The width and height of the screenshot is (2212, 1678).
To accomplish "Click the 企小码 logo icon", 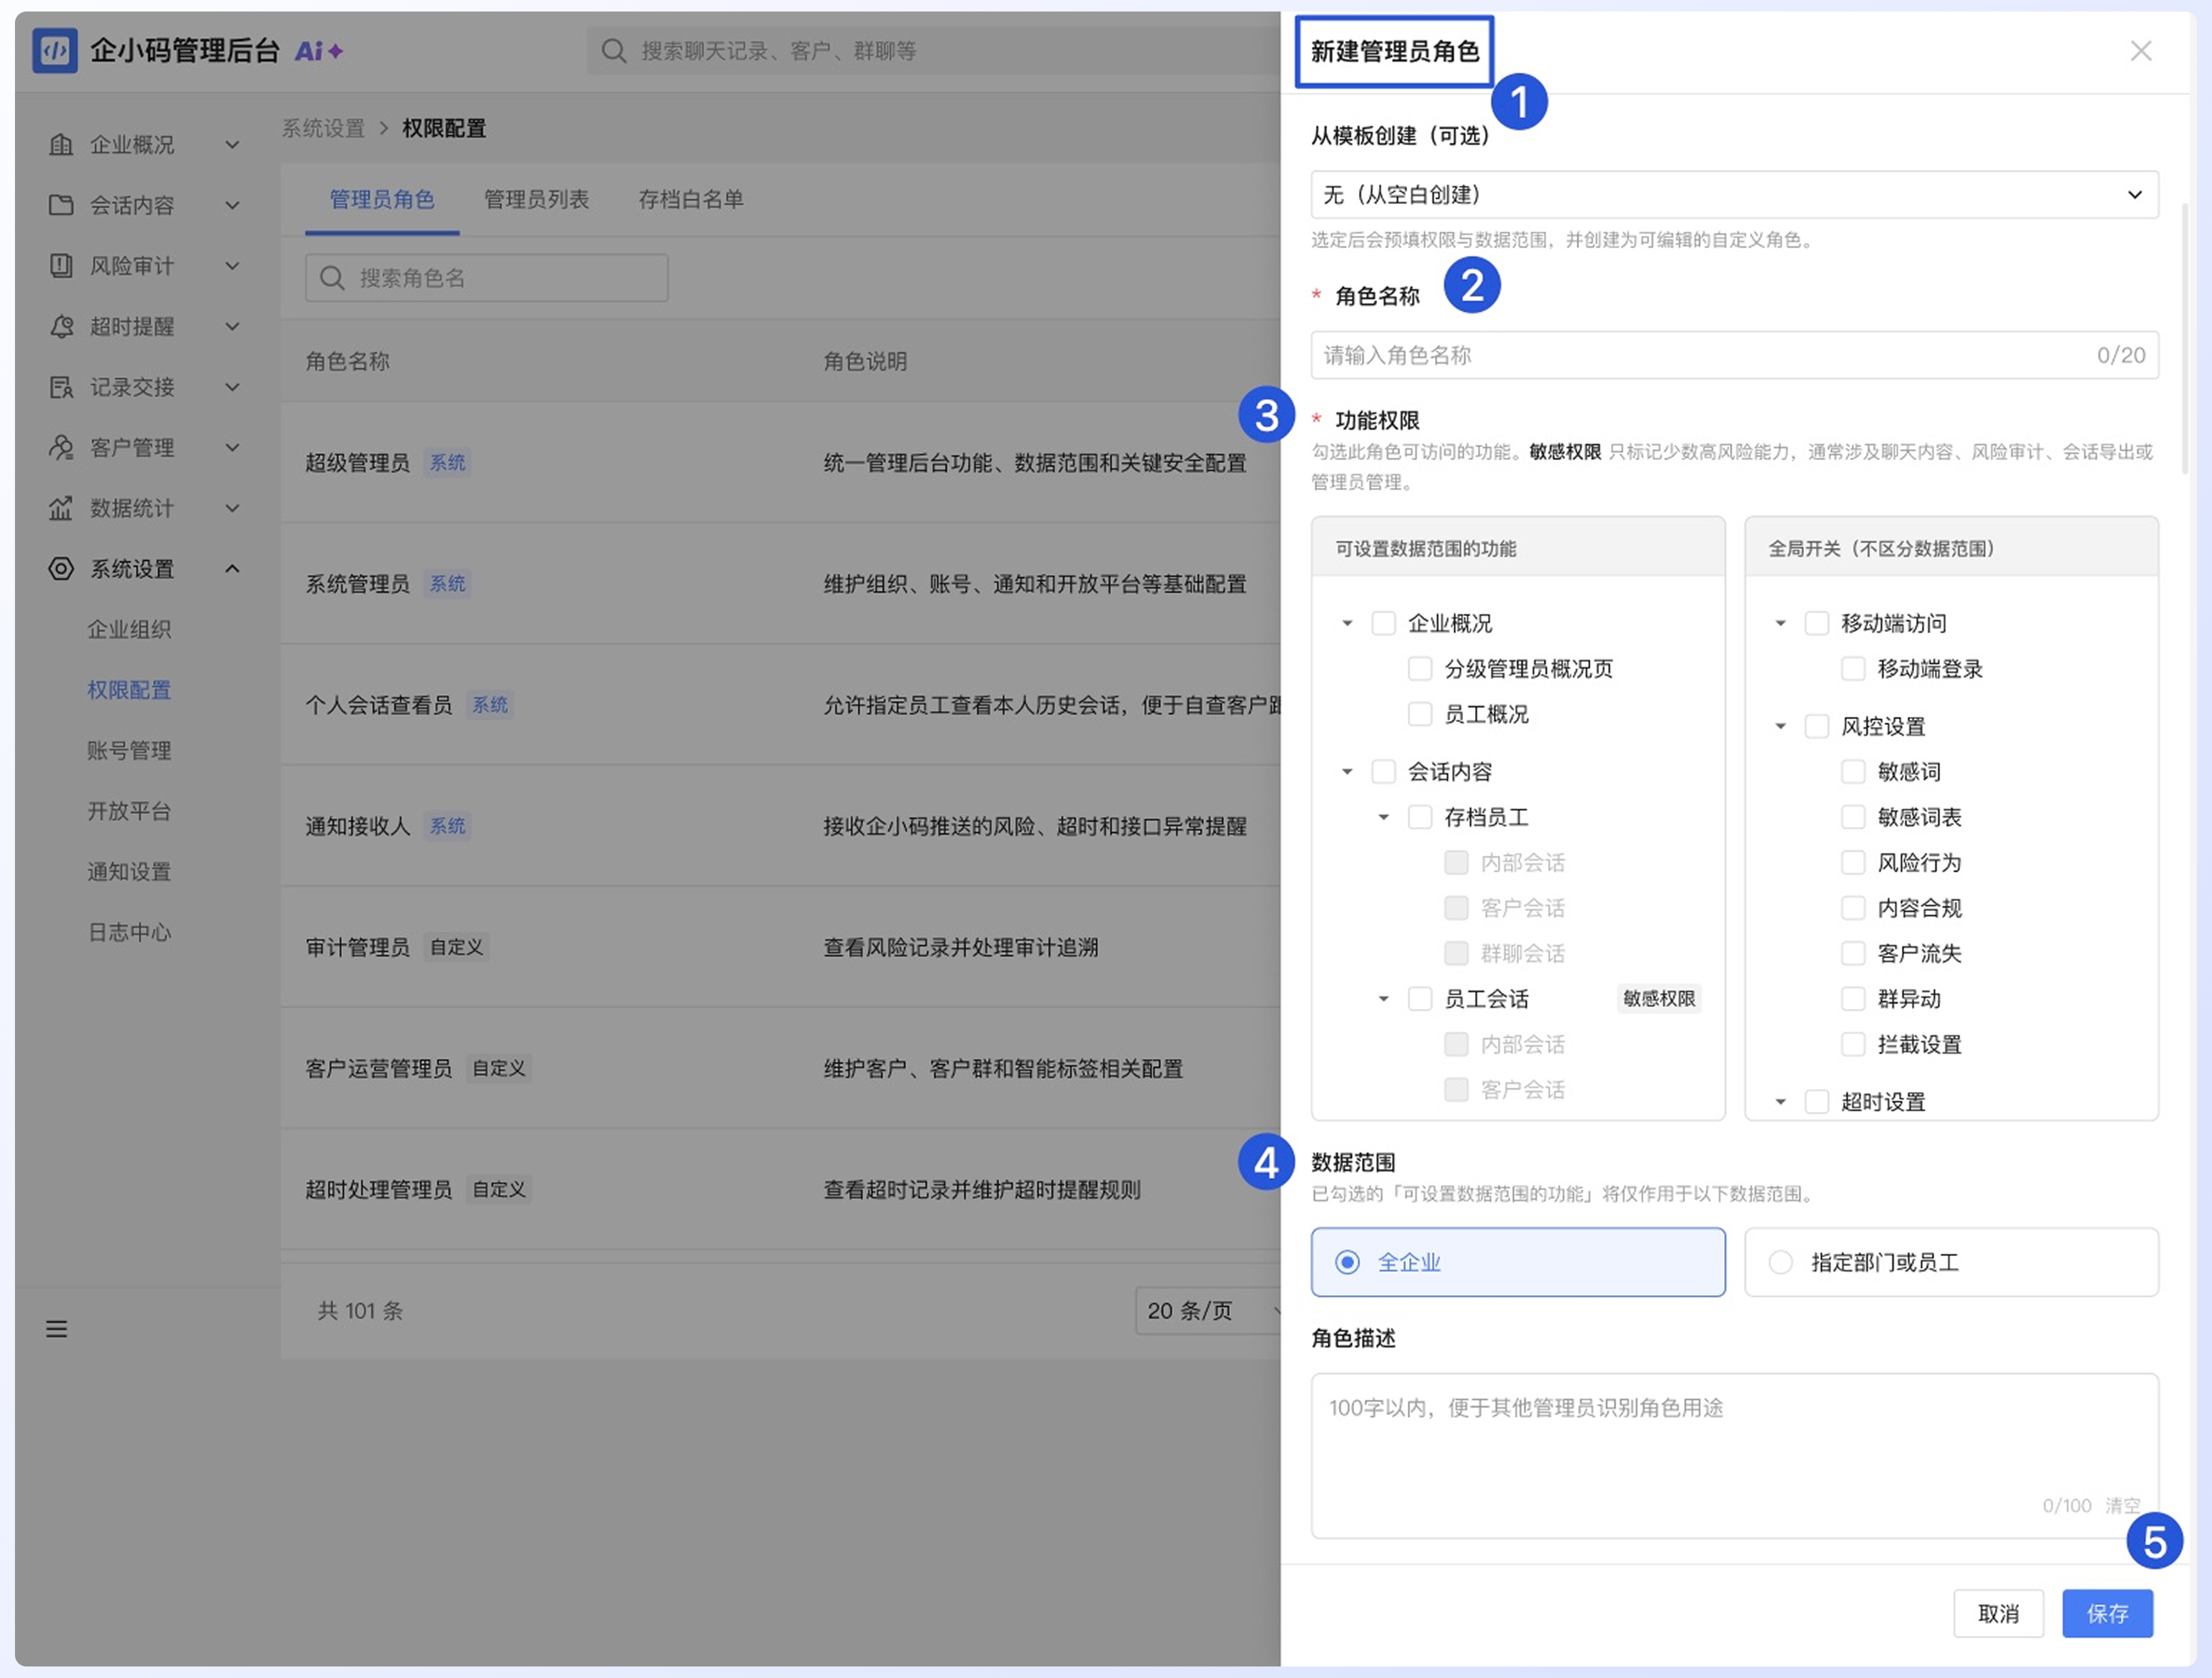I will 55,50.
